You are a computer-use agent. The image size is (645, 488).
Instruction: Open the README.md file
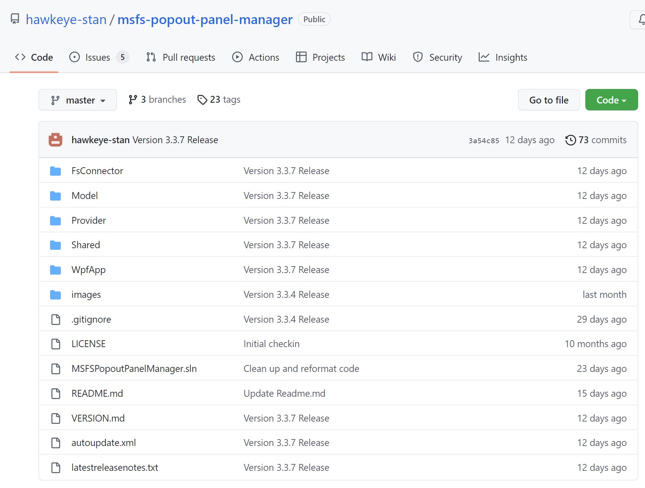point(97,393)
